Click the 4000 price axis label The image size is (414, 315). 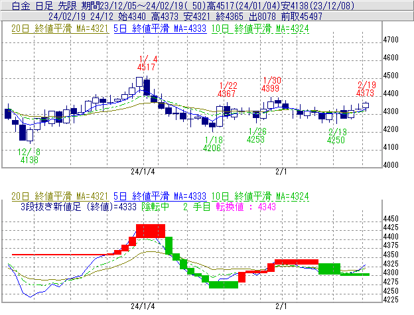point(391,165)
